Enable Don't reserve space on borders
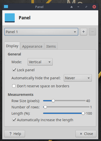Screen dimensions: 101x141 [14, 86]
